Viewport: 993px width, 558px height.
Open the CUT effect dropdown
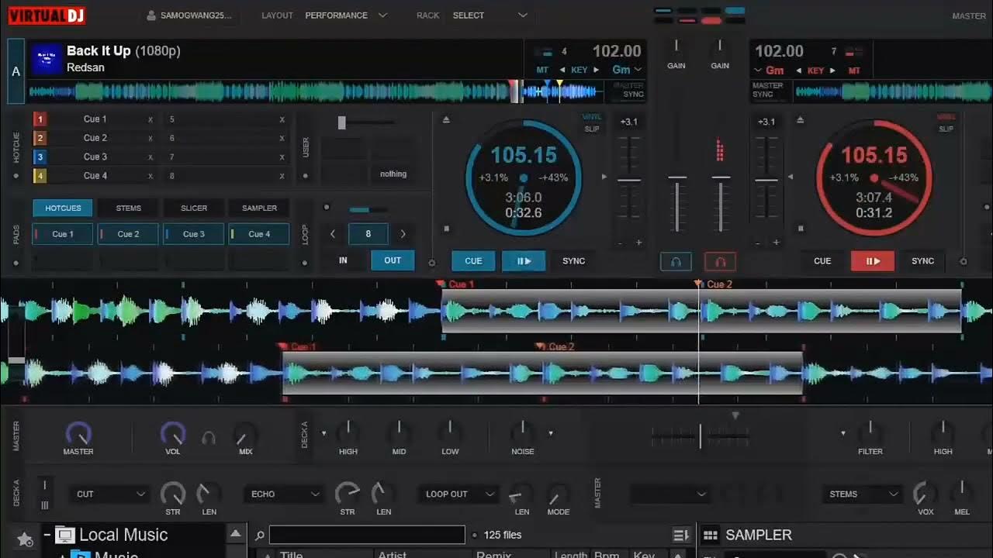pyautogui.click(x=110, y=494)
